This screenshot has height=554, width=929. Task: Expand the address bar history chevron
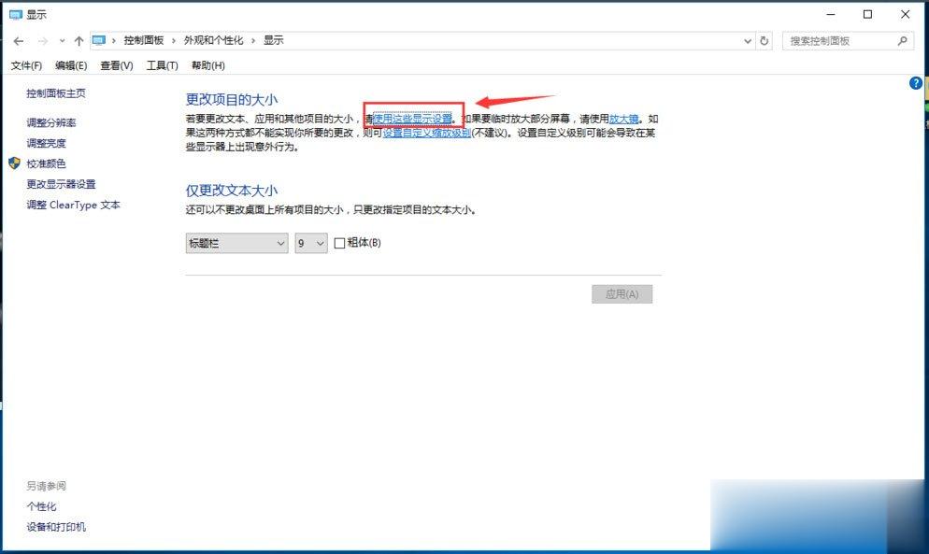coord(746,40)
